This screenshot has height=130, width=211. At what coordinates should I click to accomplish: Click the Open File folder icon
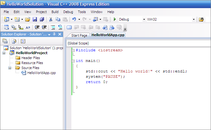pyautogui.click(x=28, y=19)
